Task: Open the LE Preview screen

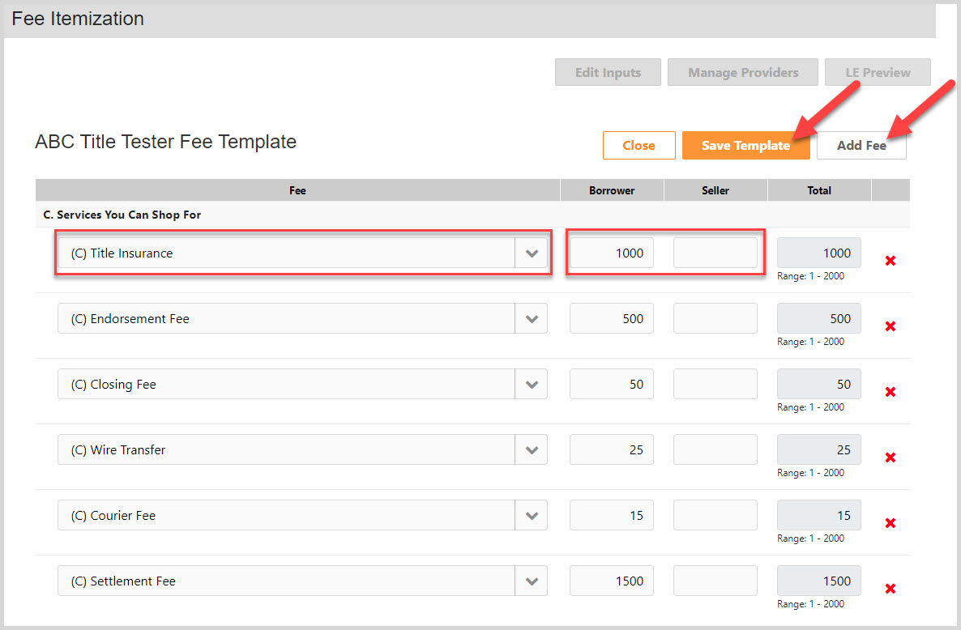Action: coord(878,72)
